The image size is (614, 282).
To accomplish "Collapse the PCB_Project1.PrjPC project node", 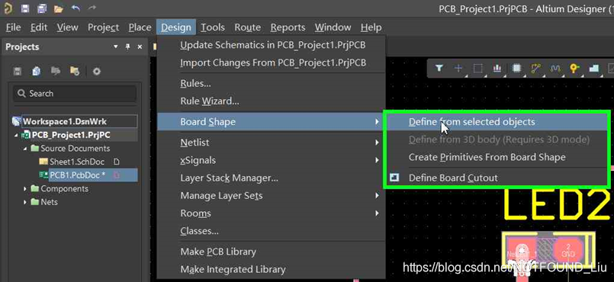I will click(x=17, y=136).
